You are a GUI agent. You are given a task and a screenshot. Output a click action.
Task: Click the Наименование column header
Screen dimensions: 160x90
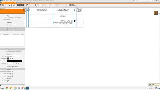(x=63, y=10)
